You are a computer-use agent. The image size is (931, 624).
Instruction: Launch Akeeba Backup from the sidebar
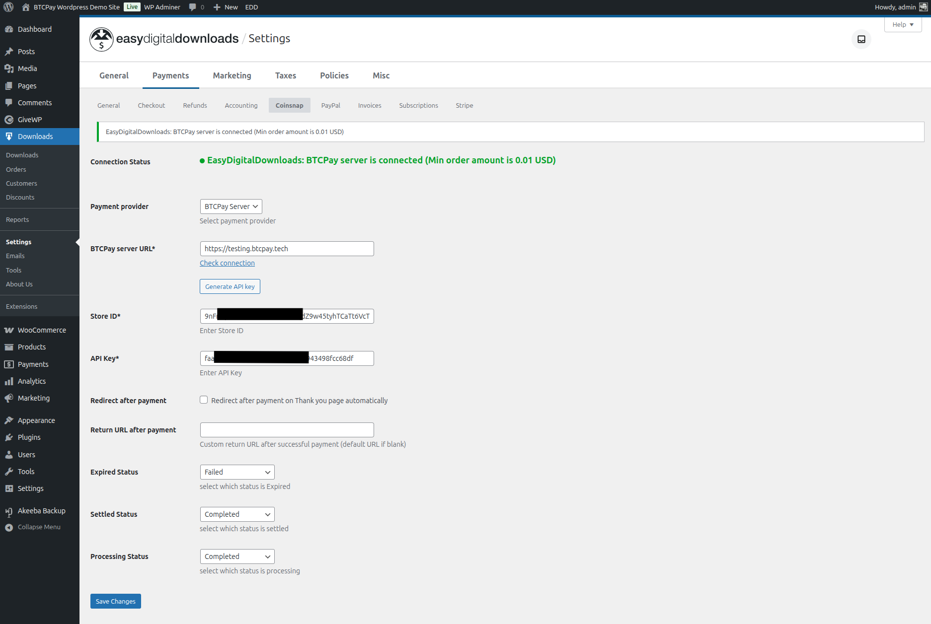click(x=41, y=510)
